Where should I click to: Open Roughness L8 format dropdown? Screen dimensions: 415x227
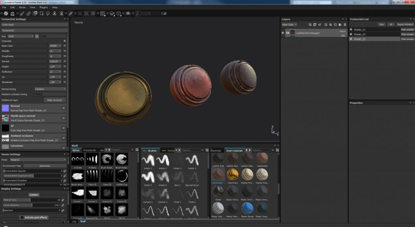[x=55, y=56]
